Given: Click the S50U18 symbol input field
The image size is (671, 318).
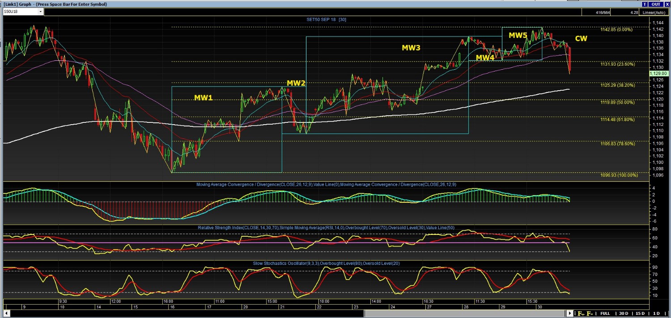Looking at the screenshot, I should click(21, 12).
